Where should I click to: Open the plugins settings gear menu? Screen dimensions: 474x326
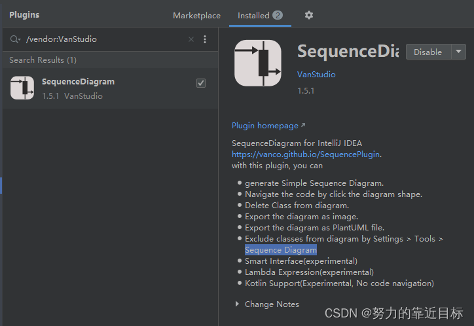tap(308, 15)
